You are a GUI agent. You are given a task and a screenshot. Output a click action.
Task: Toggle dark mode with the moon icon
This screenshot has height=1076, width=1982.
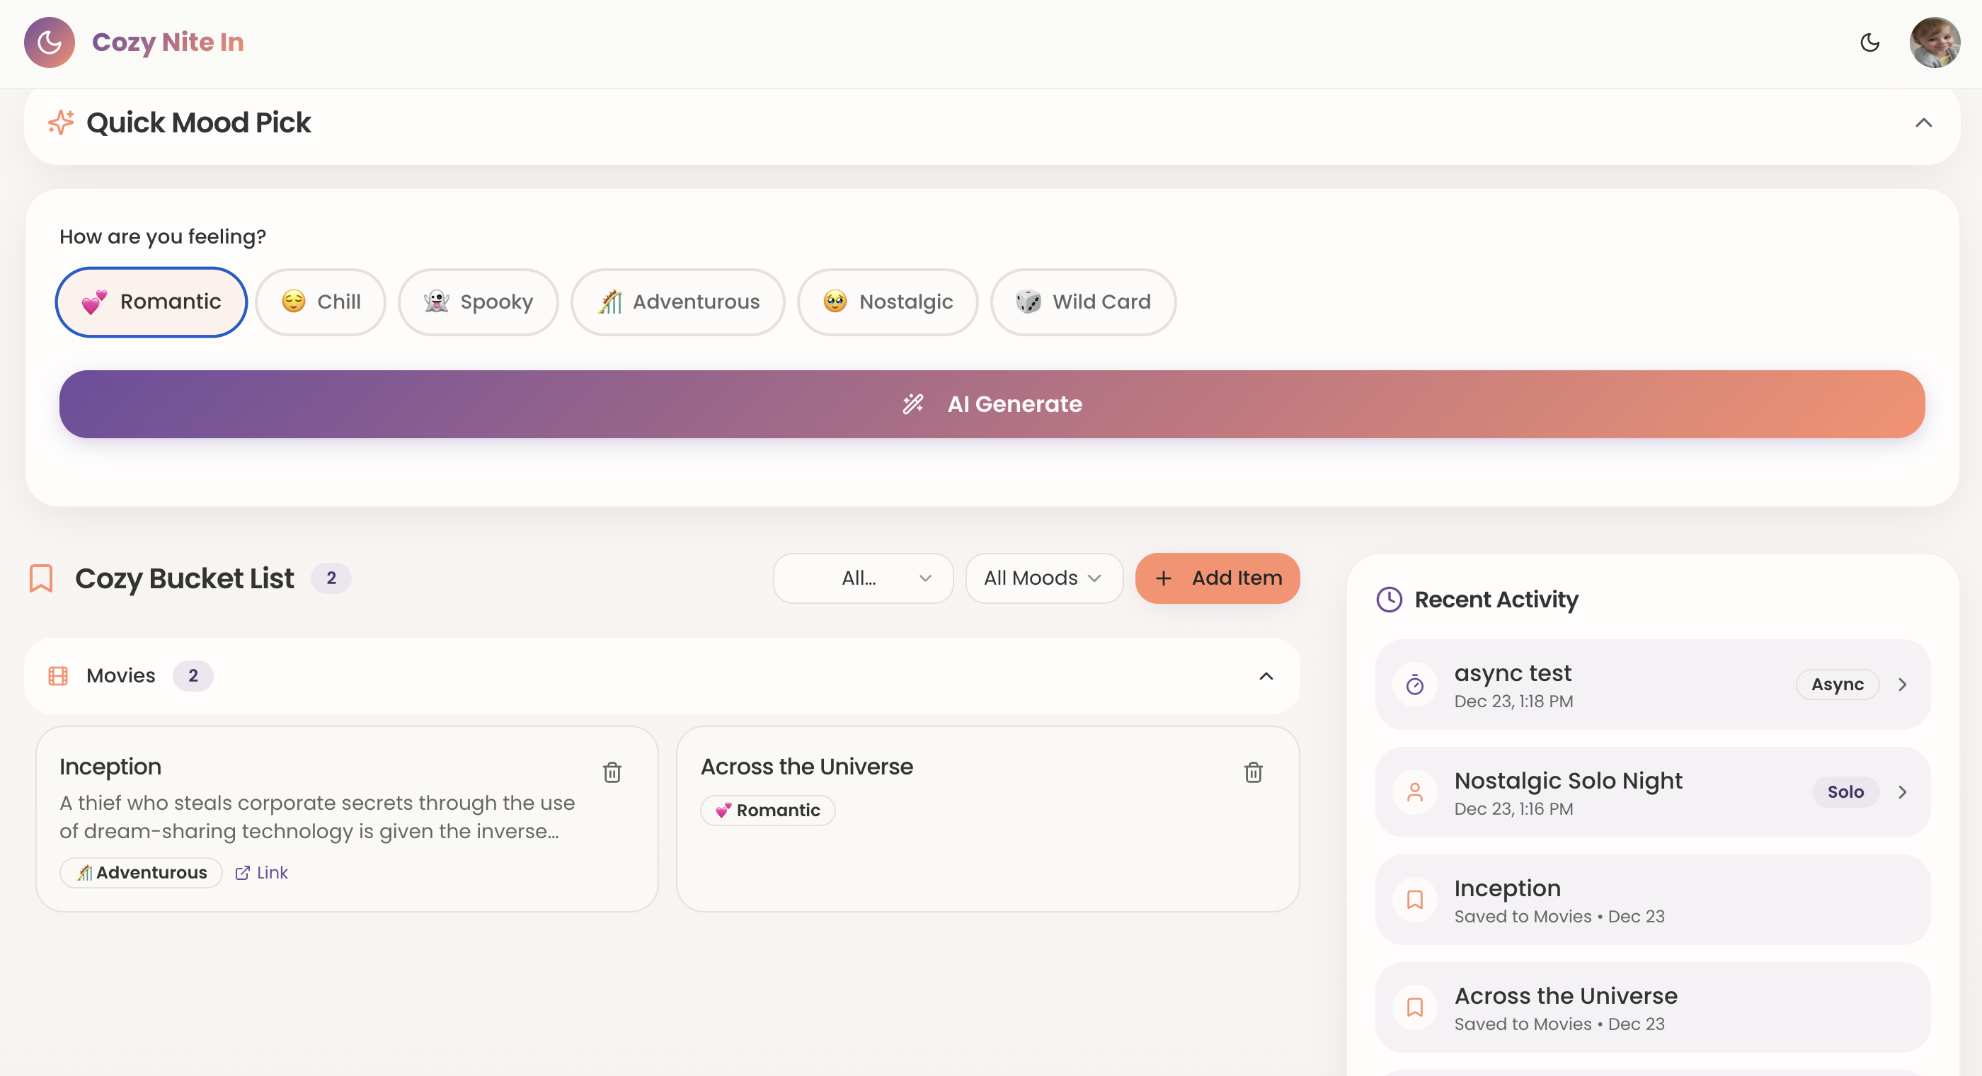pyautogui.click(x=1870, y=43)
